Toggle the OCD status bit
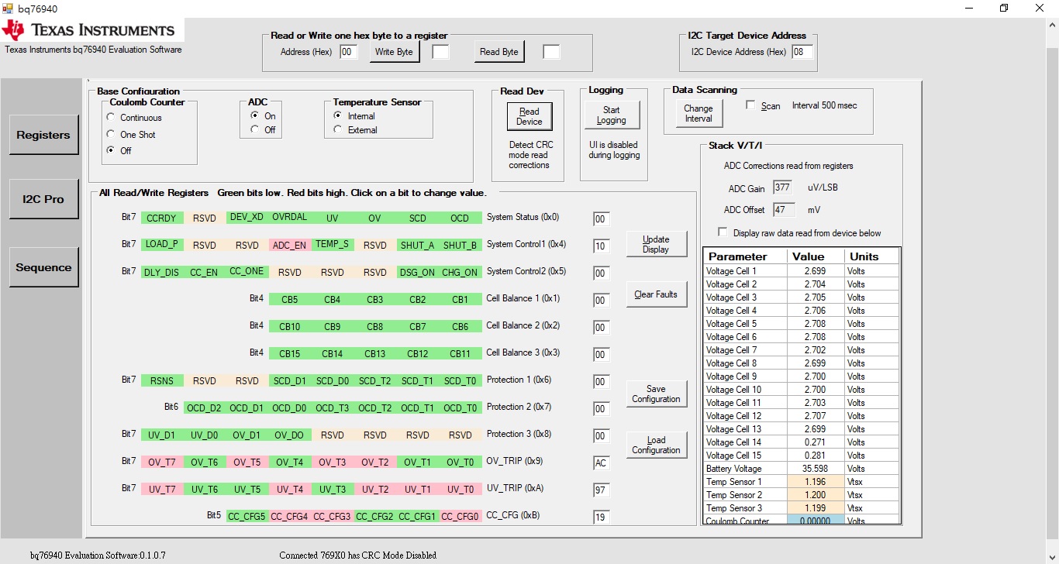Image resolution: width=1059 pixels, height=564 pixels. tap(461, 218)
